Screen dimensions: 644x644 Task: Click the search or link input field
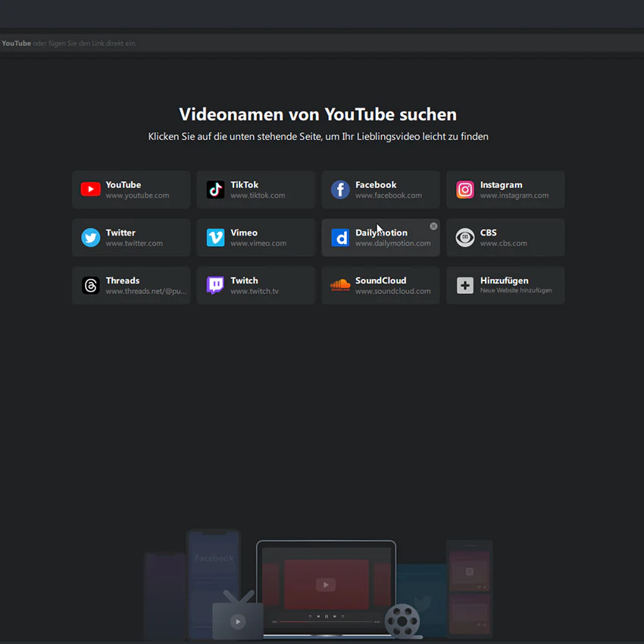click(322, 43)
